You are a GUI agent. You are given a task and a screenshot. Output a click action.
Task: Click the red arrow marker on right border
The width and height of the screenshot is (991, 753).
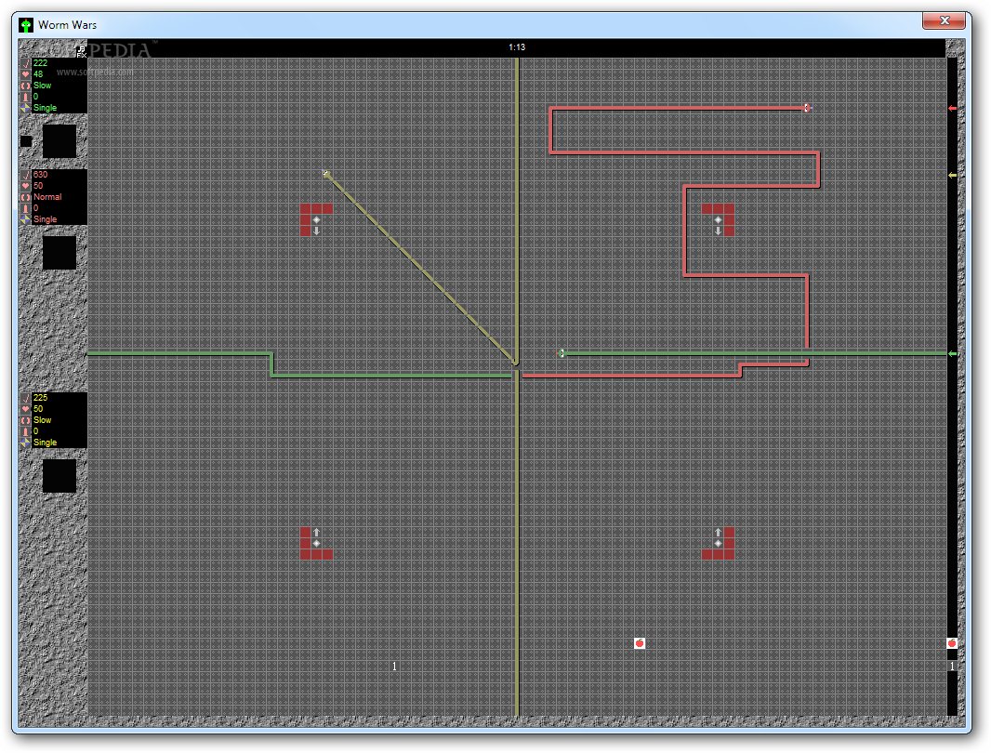952,108
